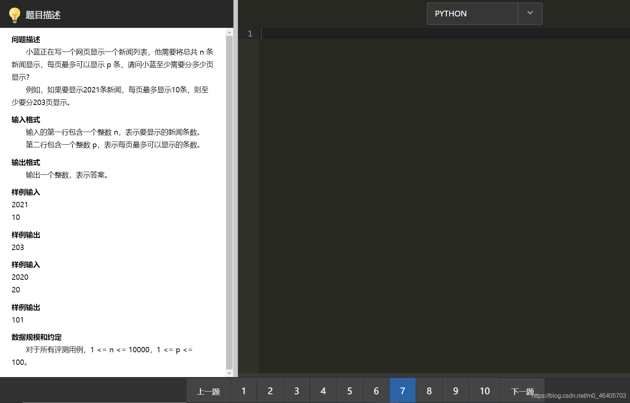Click line number 1 in editor gutter
This screenshot has width=630, height=403.
[x=250, y=34]
